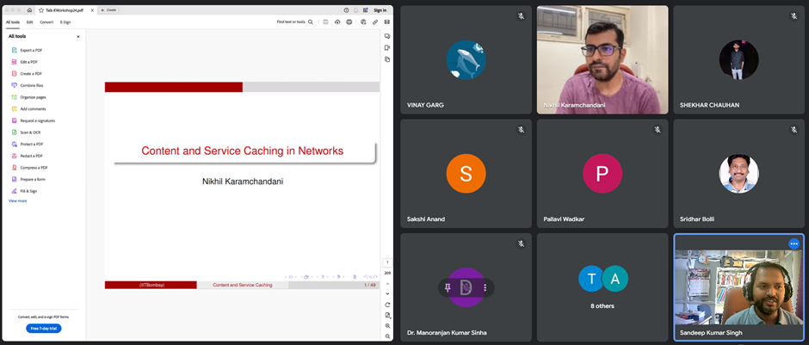
Task: Switch to the E-Sign tab
Action: point(65,22)
